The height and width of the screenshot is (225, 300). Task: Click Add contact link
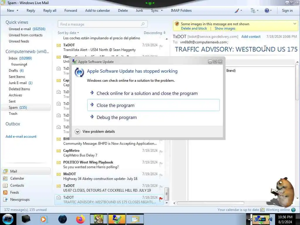[x=251, y=37]
